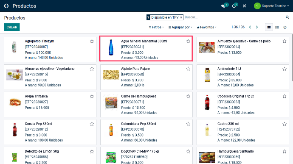This screenshot has height=164, width=293.
Task: Open Cocacola Original bottle image
Action: click(x=207, y=102)
